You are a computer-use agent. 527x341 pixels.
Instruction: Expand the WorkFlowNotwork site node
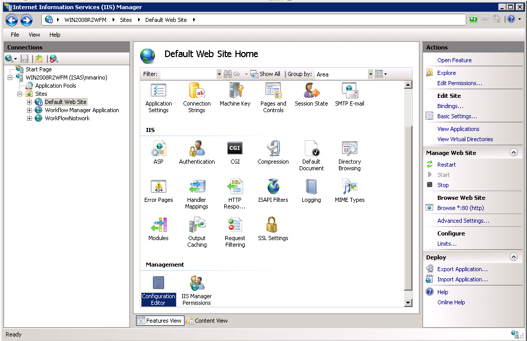[29, 118]
